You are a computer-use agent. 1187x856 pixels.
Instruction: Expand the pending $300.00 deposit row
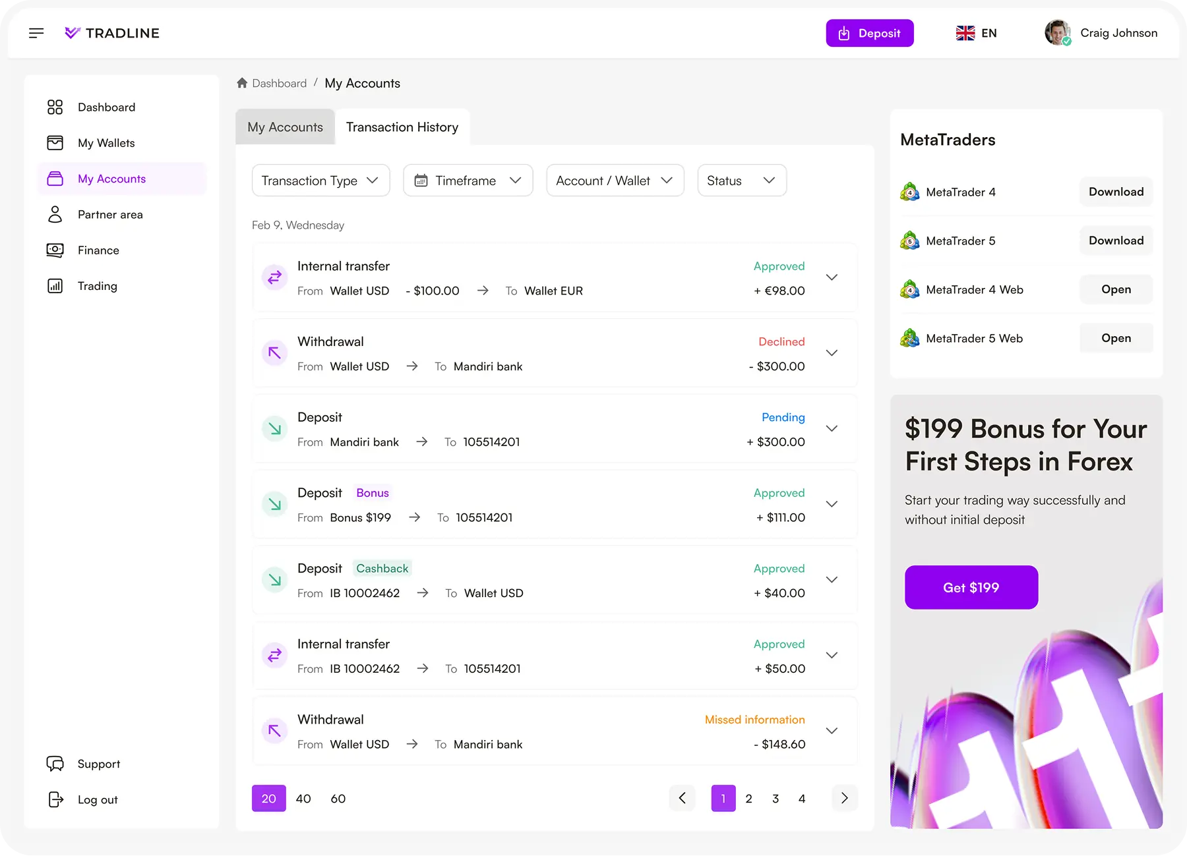coord(832,429)
